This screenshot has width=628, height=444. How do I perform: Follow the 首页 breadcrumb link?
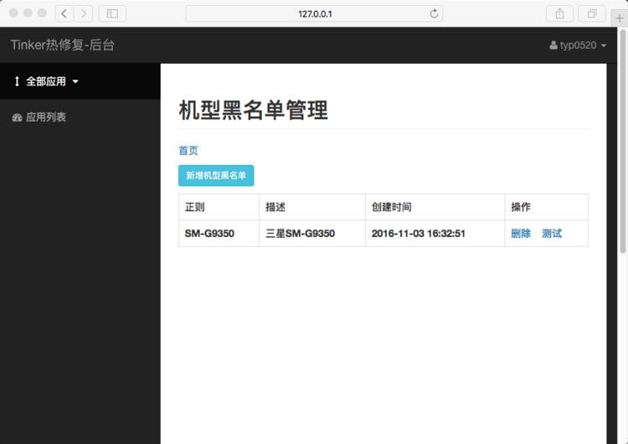click(x=188, y=151)
